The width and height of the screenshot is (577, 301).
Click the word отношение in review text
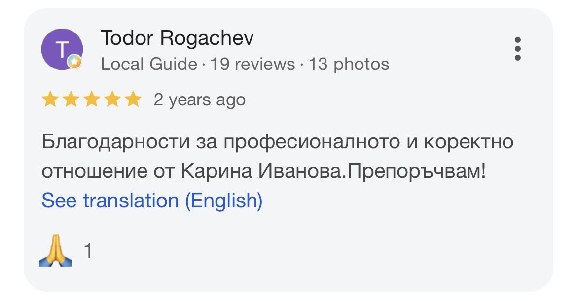[95, 171]
